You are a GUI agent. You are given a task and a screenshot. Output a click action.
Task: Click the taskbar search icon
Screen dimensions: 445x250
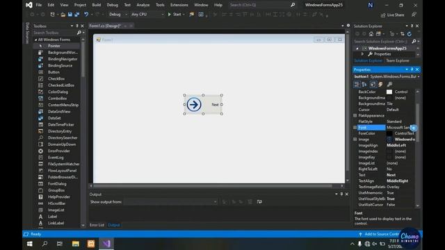pyautogui.click(x=44, y=244)
